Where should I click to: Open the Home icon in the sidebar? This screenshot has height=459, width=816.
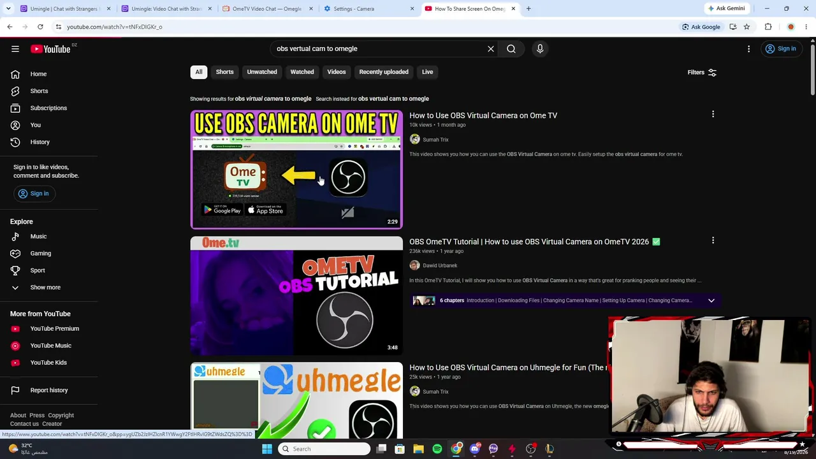[x=15, y=74]
